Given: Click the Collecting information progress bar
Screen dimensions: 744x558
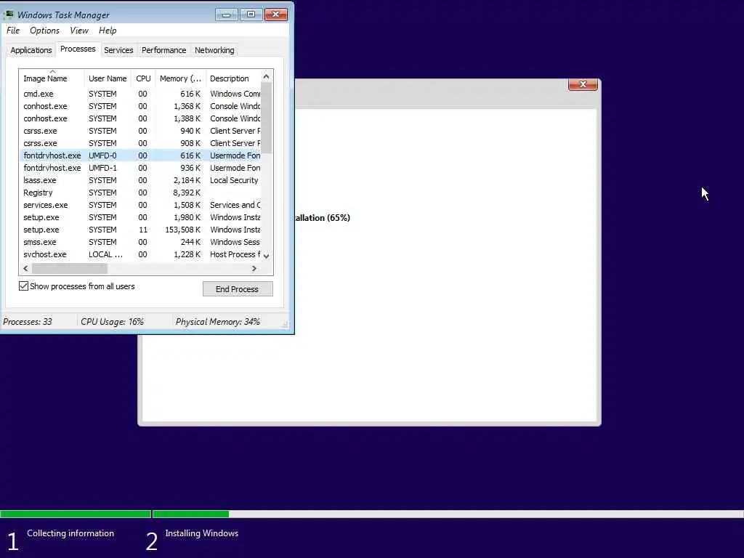Looking at the screenshot, I should tap(76, 514).
